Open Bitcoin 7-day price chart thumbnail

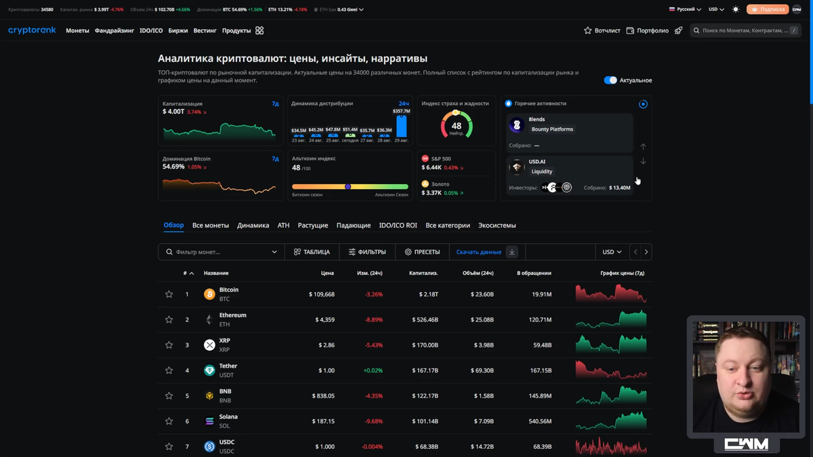[611, 294]
